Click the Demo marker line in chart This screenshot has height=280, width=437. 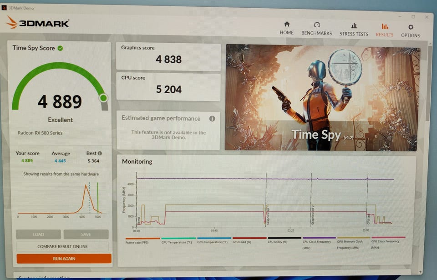coord(136,200)
